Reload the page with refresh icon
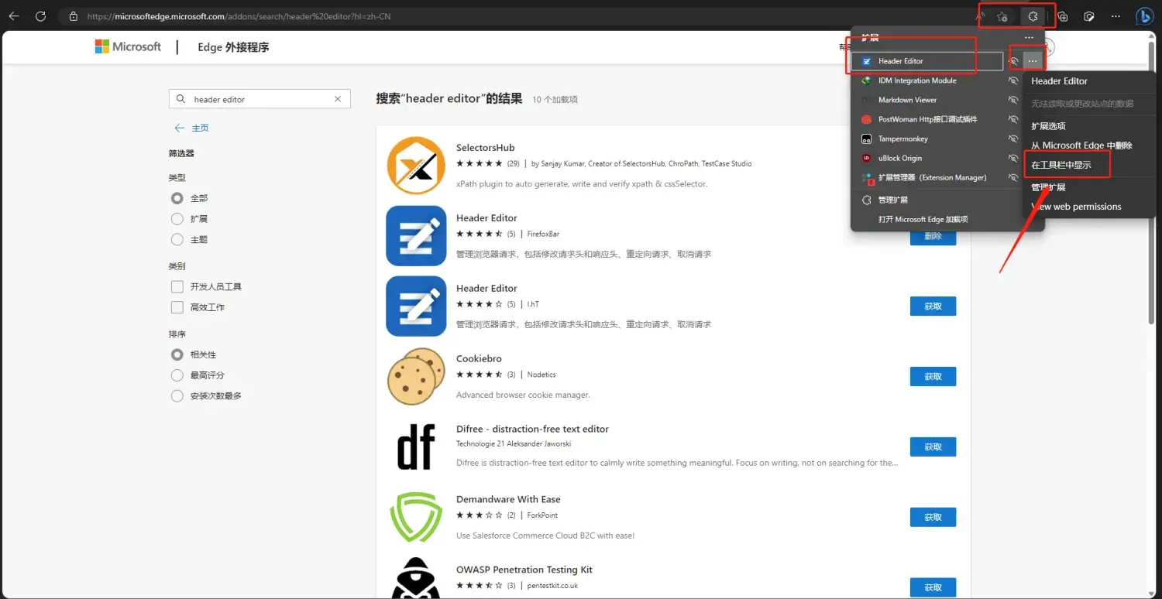The height and width of the screenshot is (599, 1162). point(40,16)
